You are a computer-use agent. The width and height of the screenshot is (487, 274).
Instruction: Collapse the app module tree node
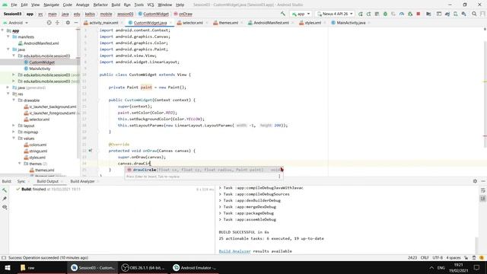[x=3, y=30]
